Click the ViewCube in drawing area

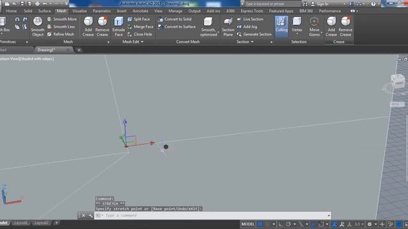pos(397,81)
